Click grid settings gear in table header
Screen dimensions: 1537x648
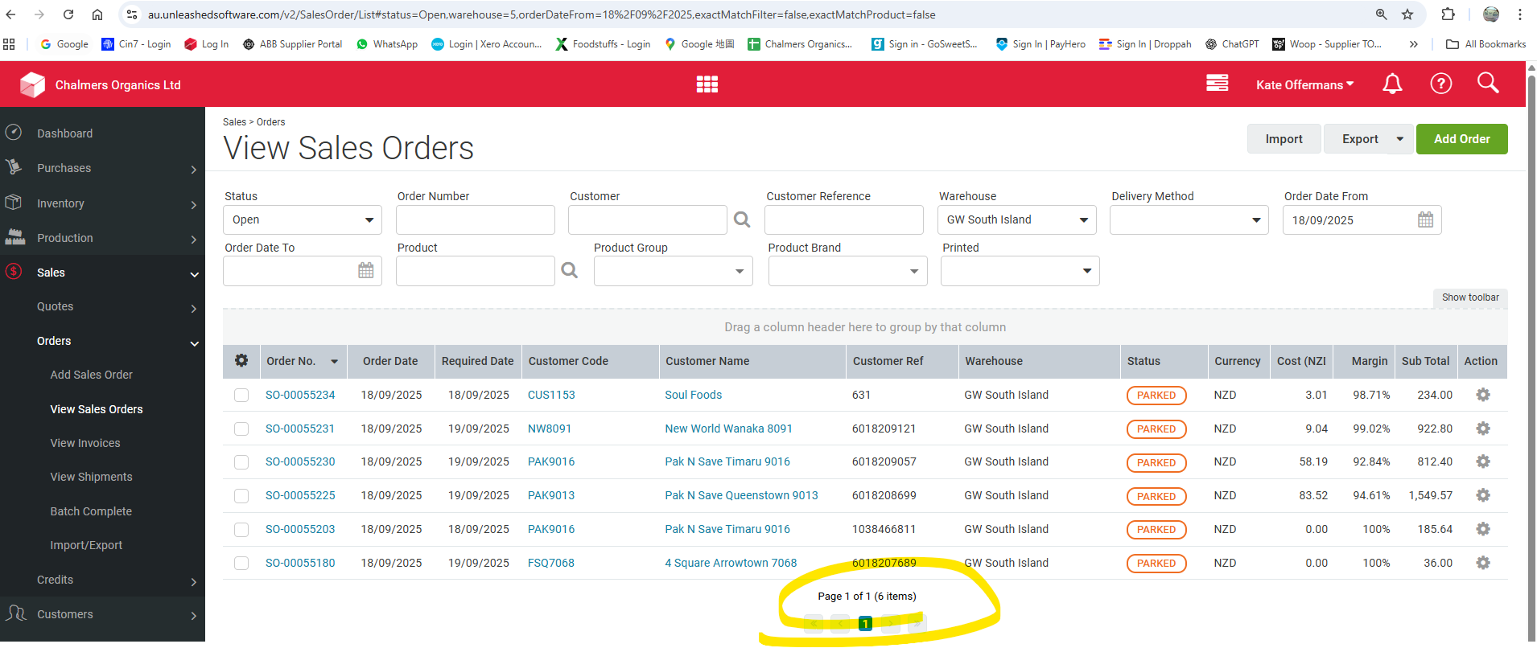241,361
